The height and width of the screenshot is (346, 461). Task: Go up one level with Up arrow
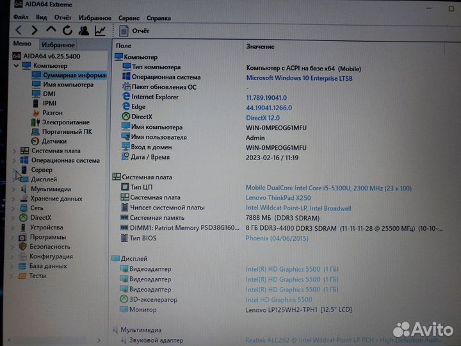[x=51, y=29]
